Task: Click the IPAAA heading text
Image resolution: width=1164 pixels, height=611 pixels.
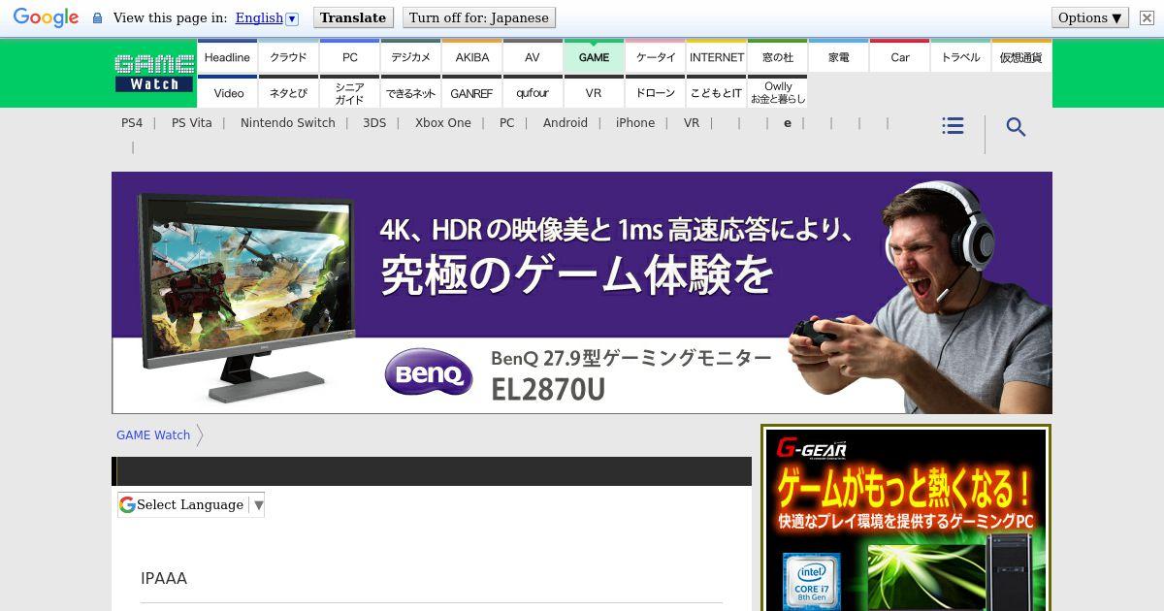Action: tap(164, 578)
